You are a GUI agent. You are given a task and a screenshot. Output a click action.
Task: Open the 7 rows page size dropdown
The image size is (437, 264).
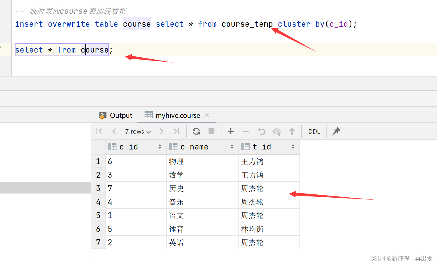138,132
